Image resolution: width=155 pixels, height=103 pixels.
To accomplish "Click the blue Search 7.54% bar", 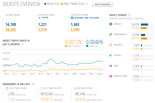I will [x=142, y=45].
